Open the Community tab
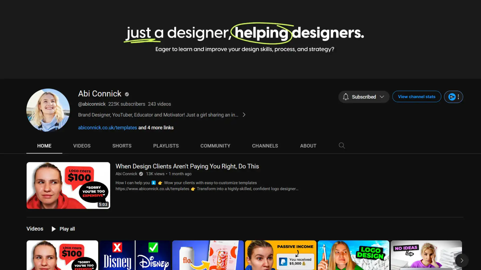Screen dimensions: 481x270 (215, 146)
